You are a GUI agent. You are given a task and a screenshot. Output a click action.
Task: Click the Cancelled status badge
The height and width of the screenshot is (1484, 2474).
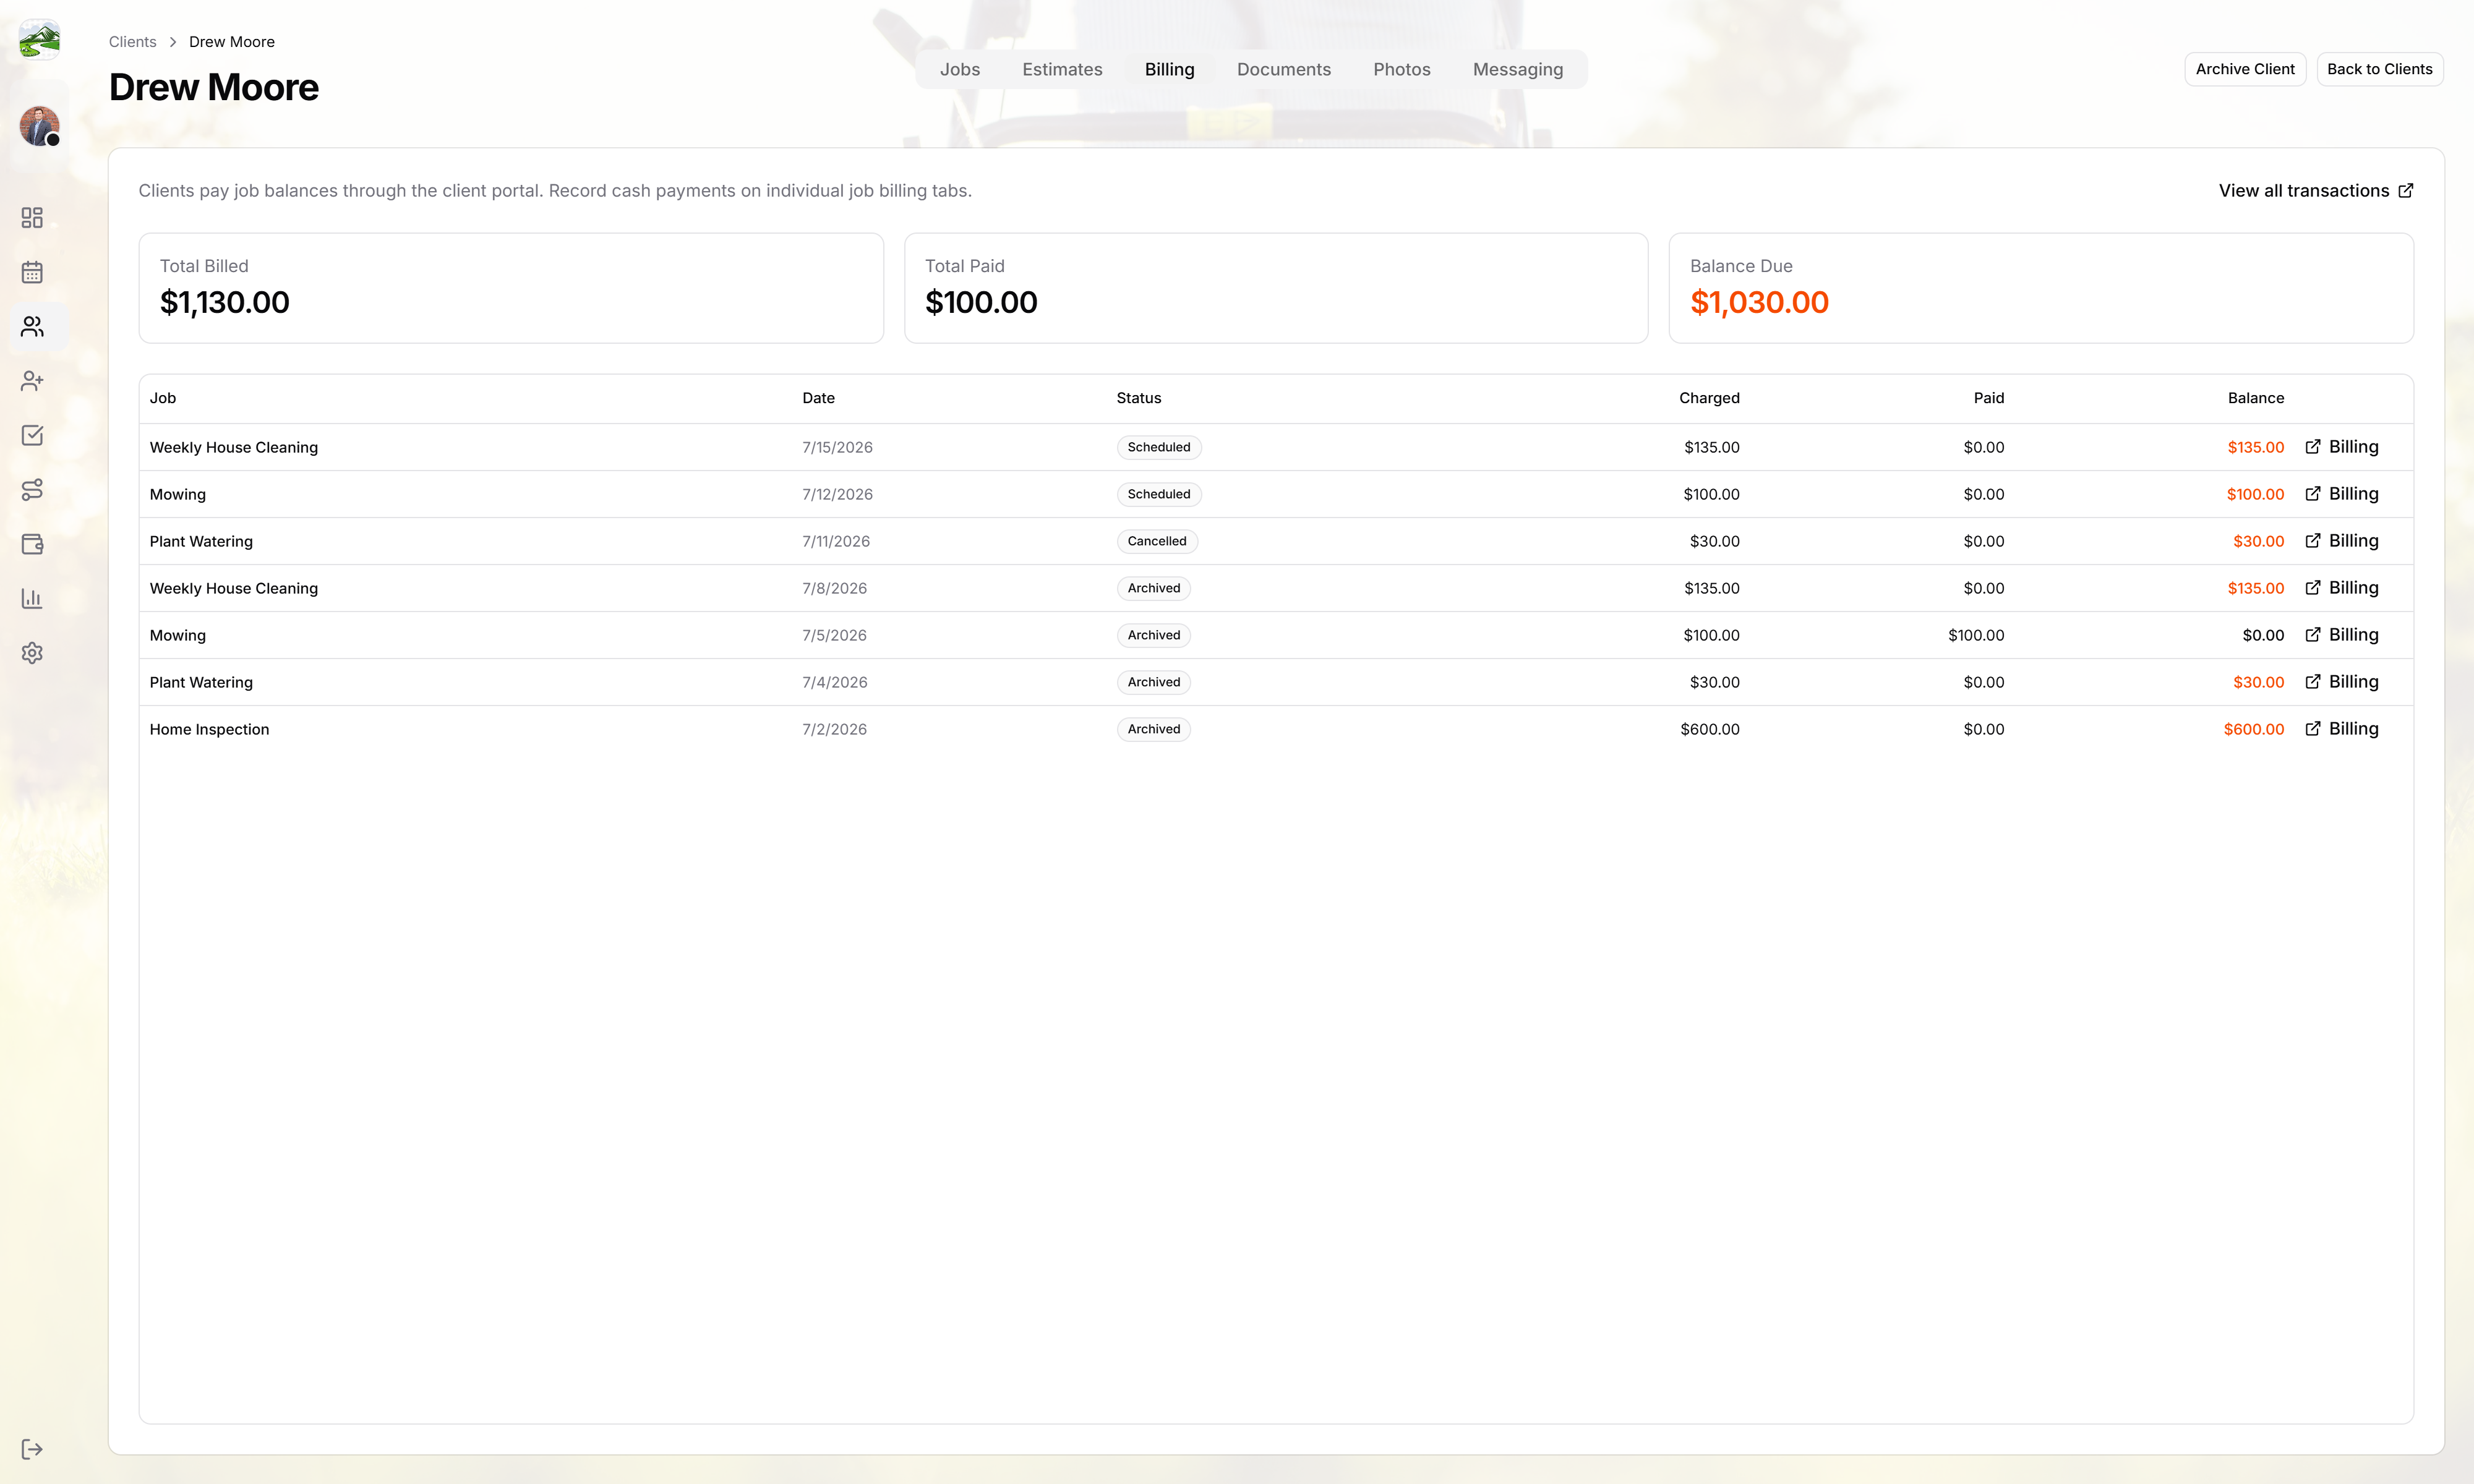pos(1156,541)
